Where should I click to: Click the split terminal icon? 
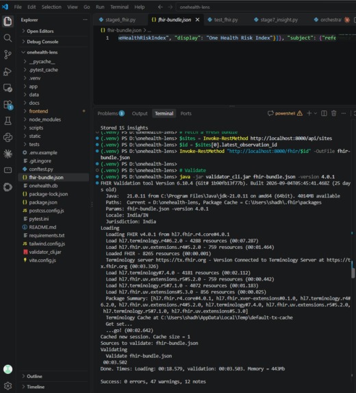pos(324,113)
